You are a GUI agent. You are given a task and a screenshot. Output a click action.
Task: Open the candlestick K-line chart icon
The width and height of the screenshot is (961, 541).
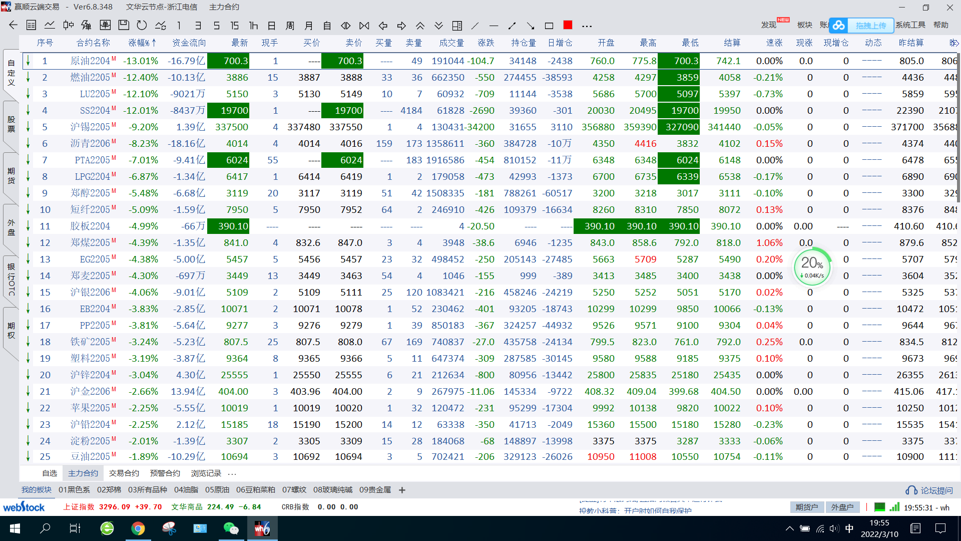[69, 25]
